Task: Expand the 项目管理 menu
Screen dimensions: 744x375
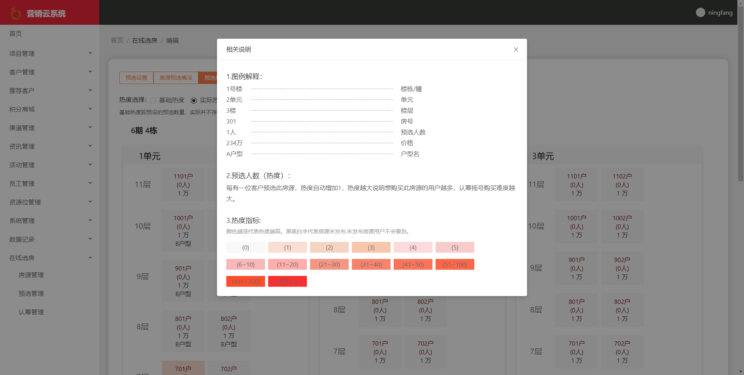Action: coord(50,53)
